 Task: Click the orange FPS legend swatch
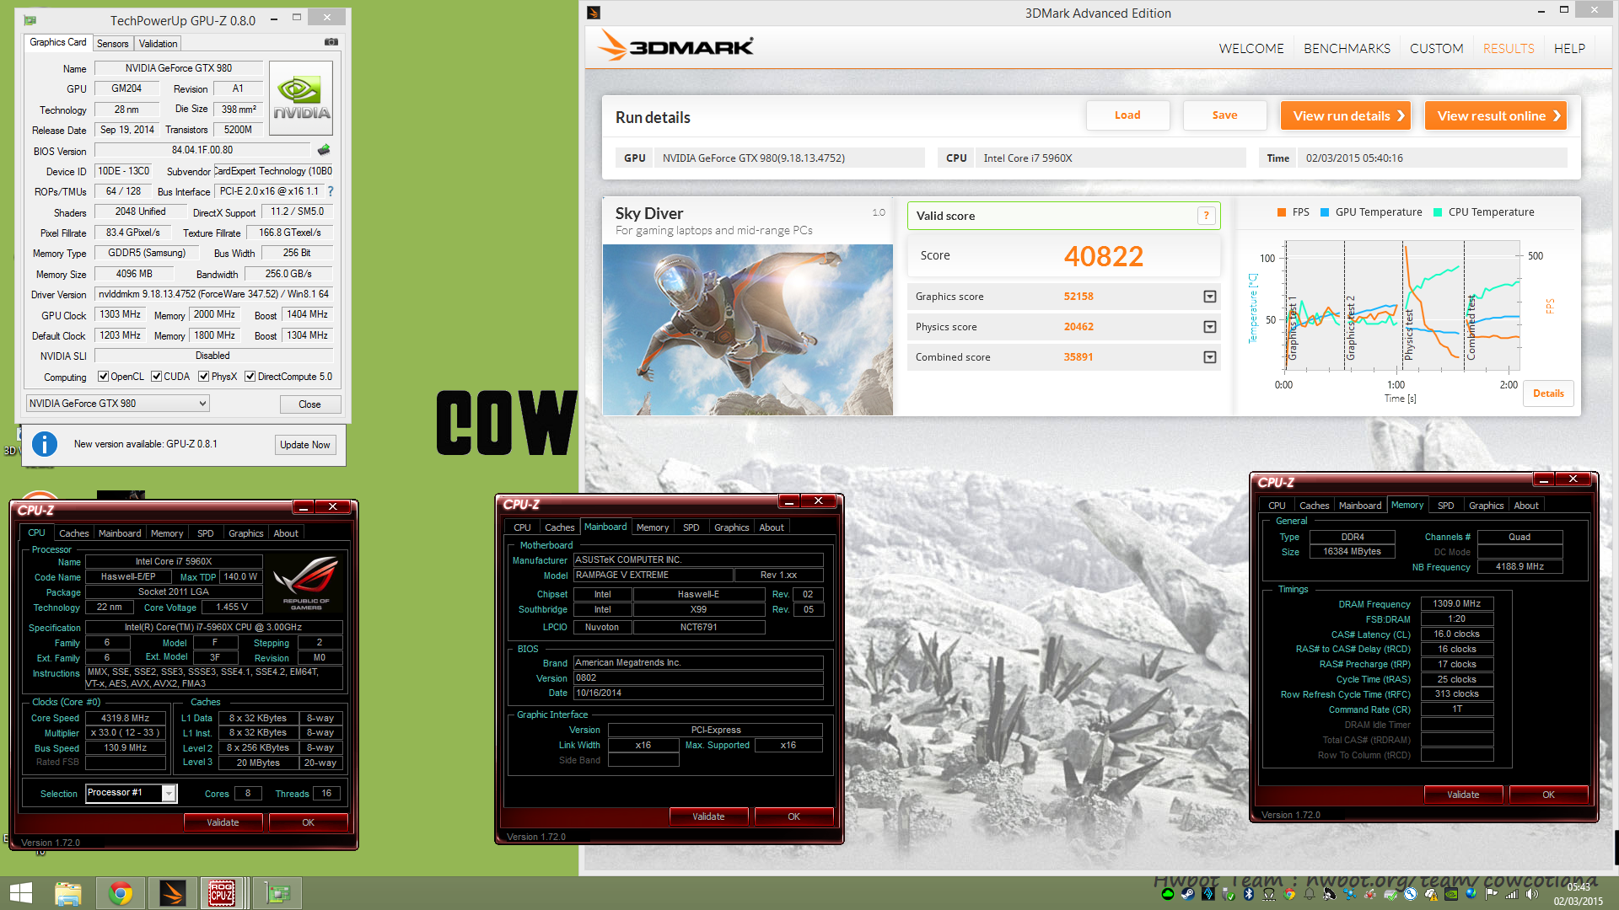click(1282, 212)
